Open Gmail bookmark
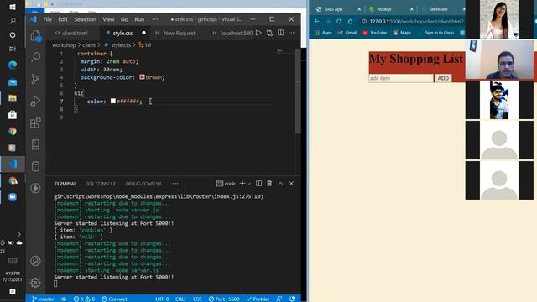Viewport: 537px width, 302px height. pos(347,33)
